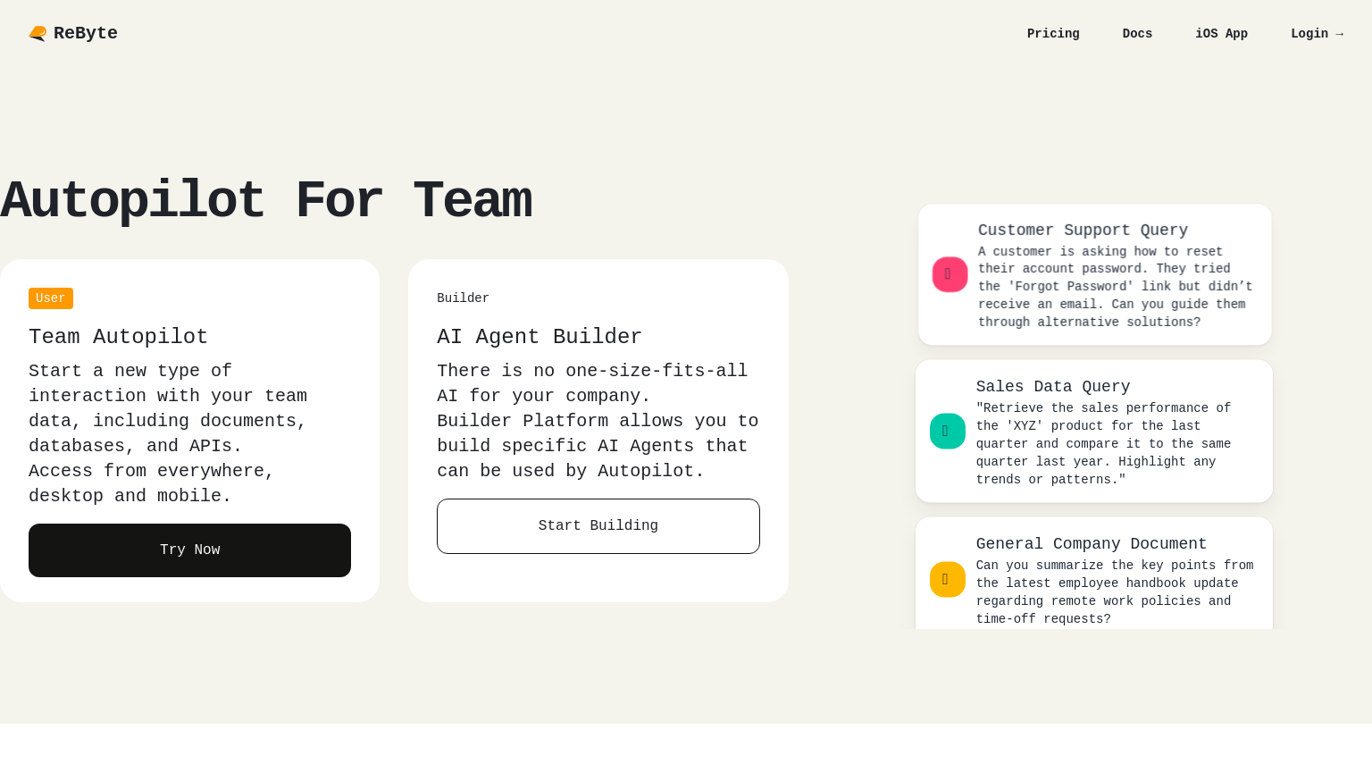Image resolution: width=1372 pixels, height=772 pixels.
Task: Click the password reset example description text
Action: coord(1115,287)
